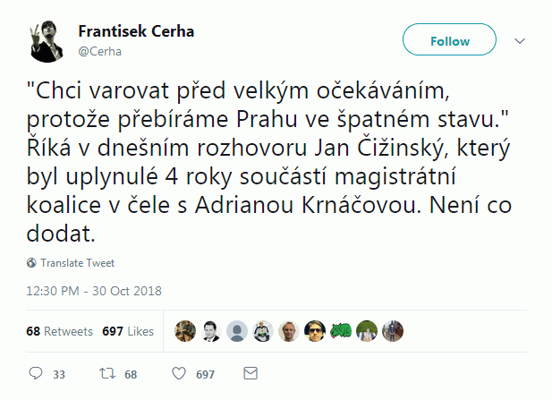Retweet using the retweet arrows icon
Screen dimensions: 552x400
point(105,373)
